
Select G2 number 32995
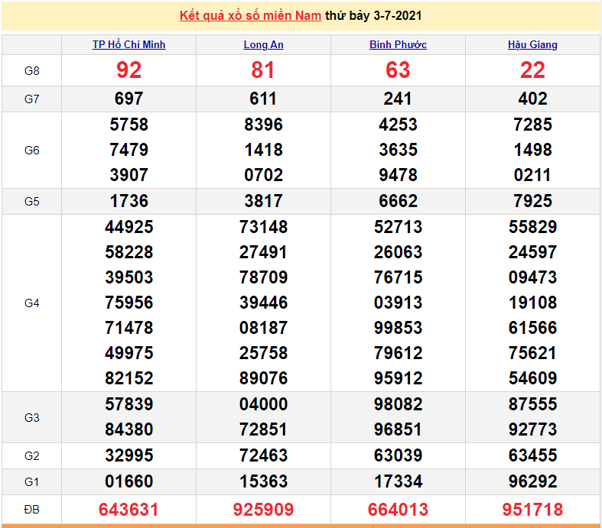click(129, 456)
